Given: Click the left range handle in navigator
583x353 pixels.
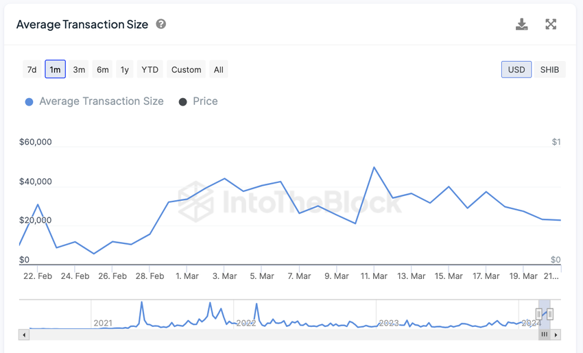Looking at the screenshot, I should click(539, 314).
